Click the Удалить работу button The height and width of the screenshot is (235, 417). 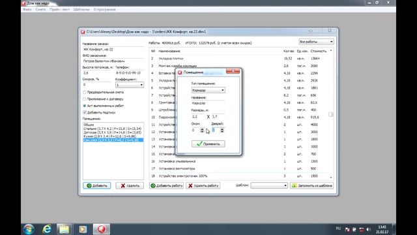click(x=203, y=185)
